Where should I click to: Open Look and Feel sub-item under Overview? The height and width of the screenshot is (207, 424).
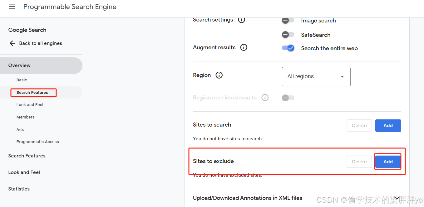coord(30,105)
